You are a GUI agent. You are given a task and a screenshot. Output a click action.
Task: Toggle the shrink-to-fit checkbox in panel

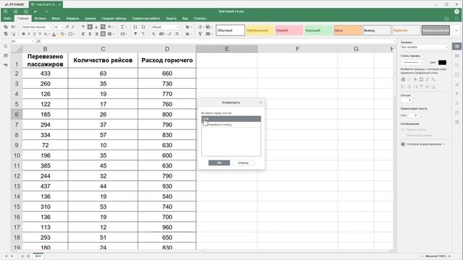(x=403, y=136)
